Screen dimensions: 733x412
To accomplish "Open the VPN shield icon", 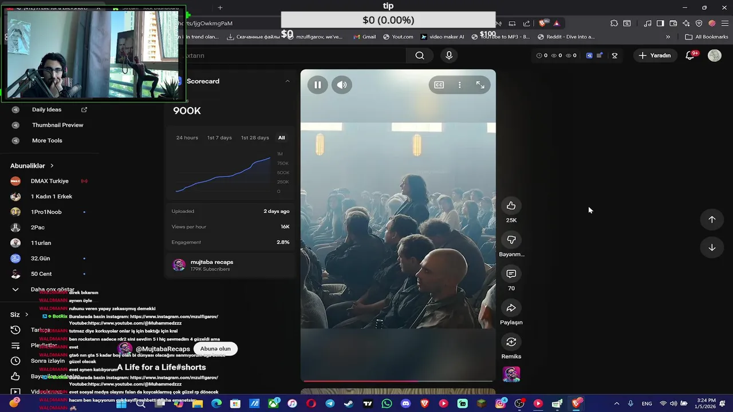I will tap(699, 23).
